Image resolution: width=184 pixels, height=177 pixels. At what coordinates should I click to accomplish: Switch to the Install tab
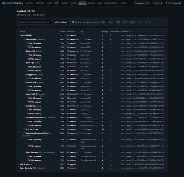[x=49, y=3]
